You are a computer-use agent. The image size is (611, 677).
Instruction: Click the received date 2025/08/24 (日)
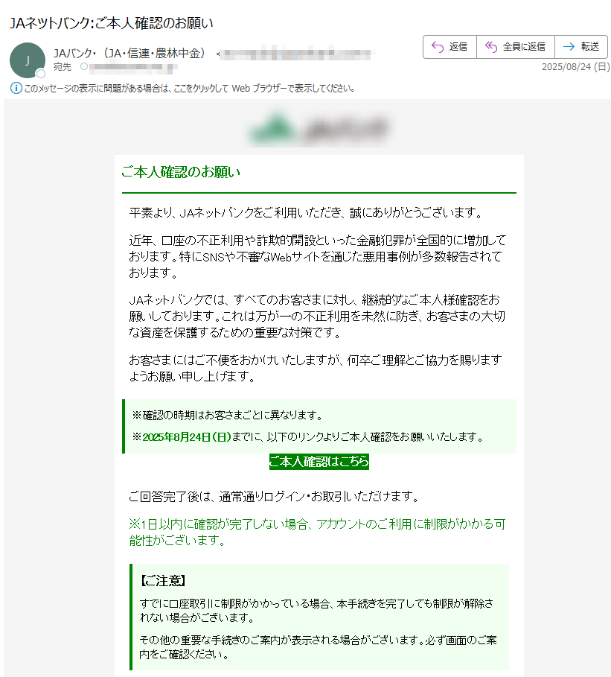575,67
